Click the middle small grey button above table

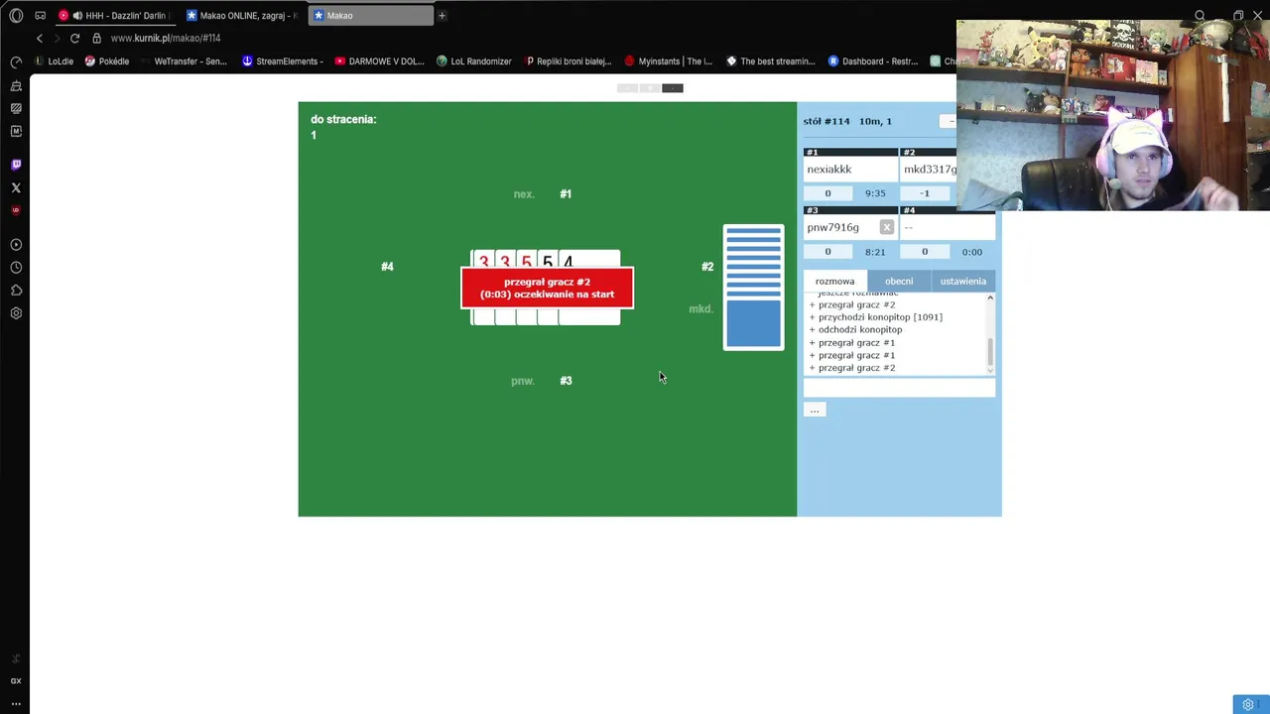[x=650, y=88]
